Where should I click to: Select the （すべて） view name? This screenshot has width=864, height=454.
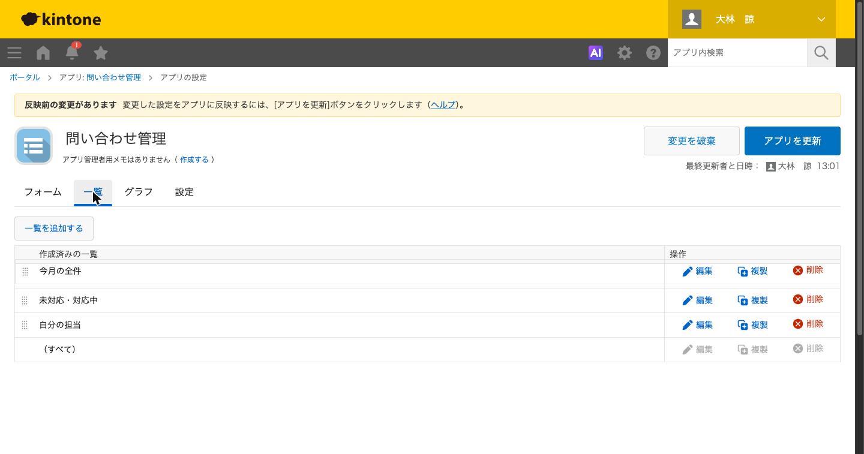point(59,350)
